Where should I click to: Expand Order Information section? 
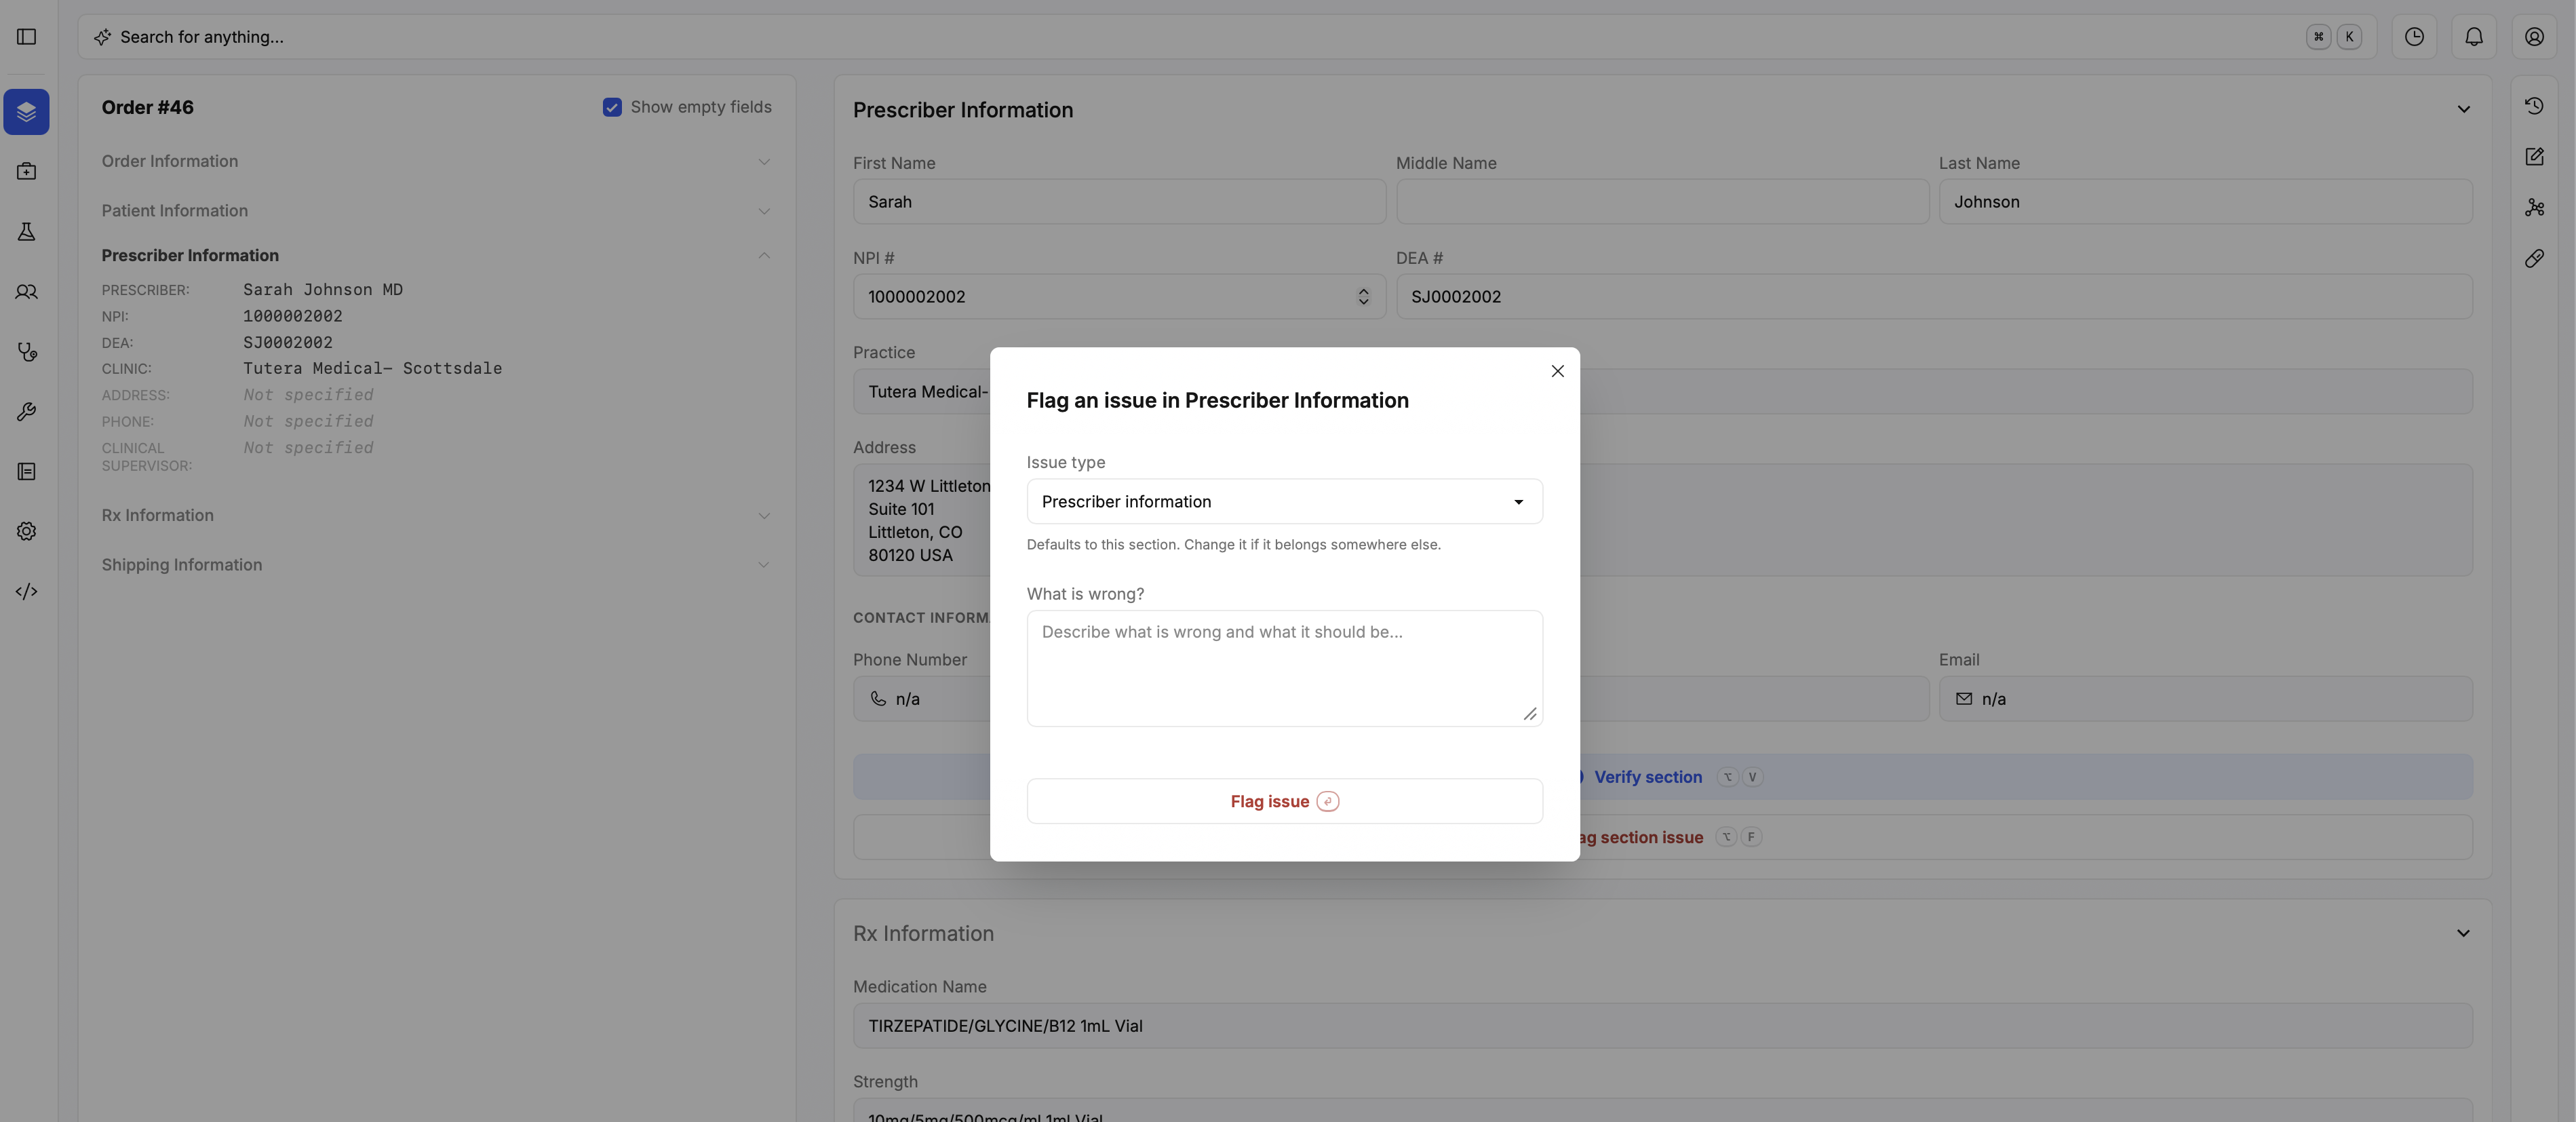(436, 162)
